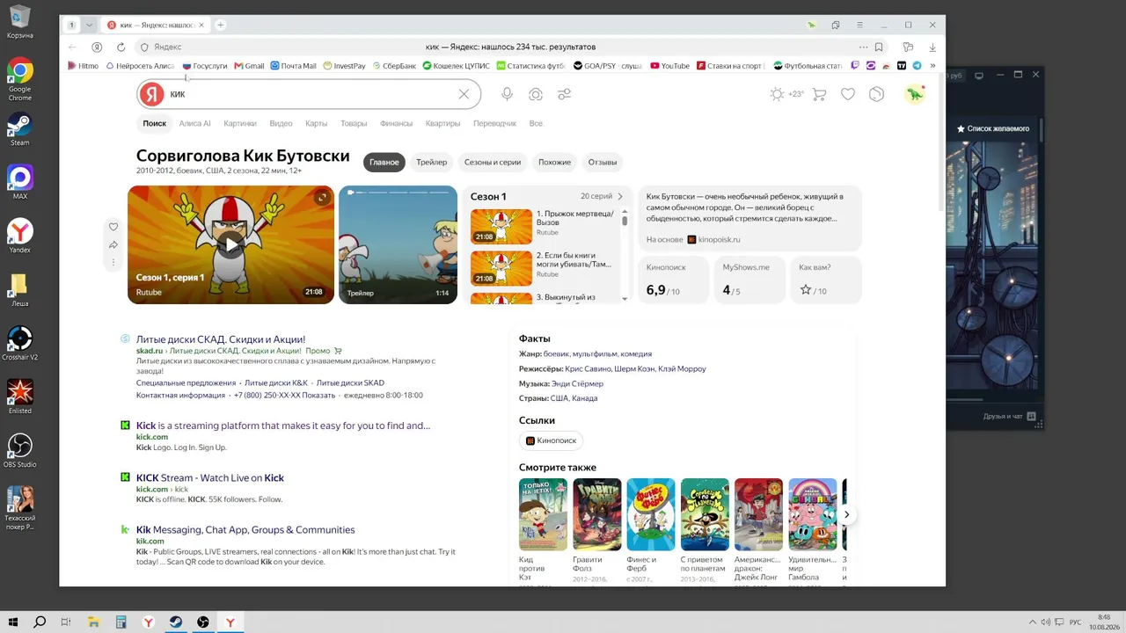Open Литые диски СКАД ad link
The image size is (1126, 633).
click(x=221, y=339)
